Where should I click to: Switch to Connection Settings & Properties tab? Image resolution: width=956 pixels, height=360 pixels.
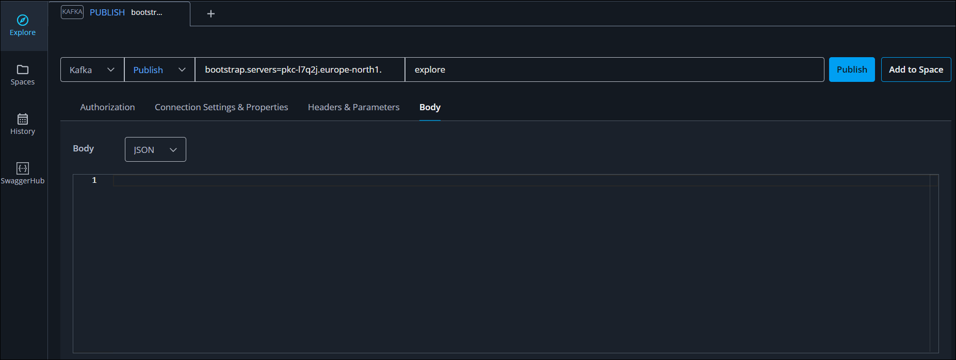tap(221, 107)
